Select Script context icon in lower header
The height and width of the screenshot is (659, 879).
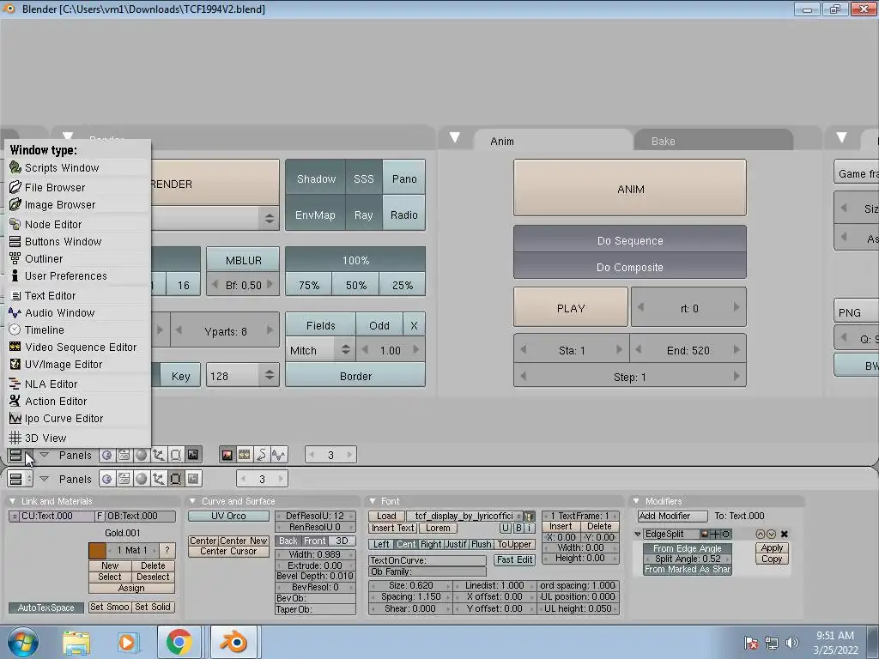[x=124, y=479]
